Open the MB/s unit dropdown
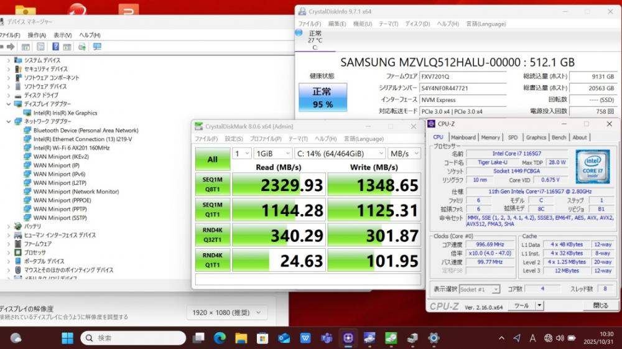Viewport: 622px width, 349px height. click(404, 154)
